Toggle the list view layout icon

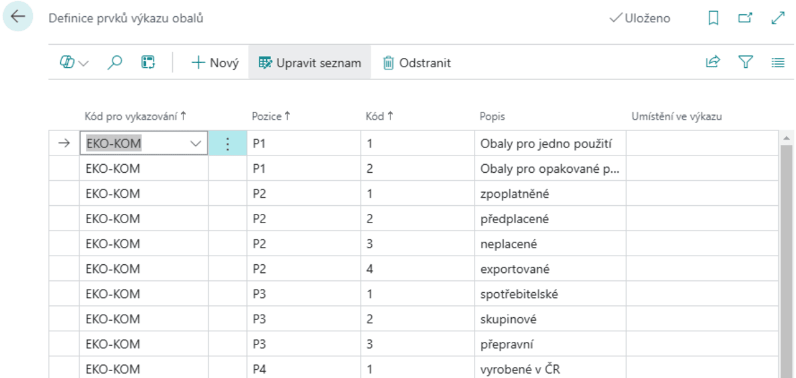pos(777,62)
